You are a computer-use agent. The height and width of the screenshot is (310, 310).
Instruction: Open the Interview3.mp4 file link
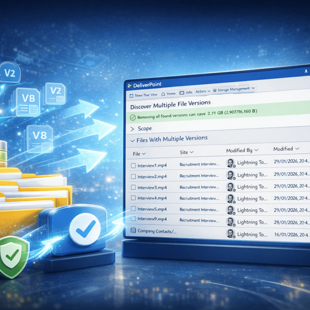tap(152, 187)
